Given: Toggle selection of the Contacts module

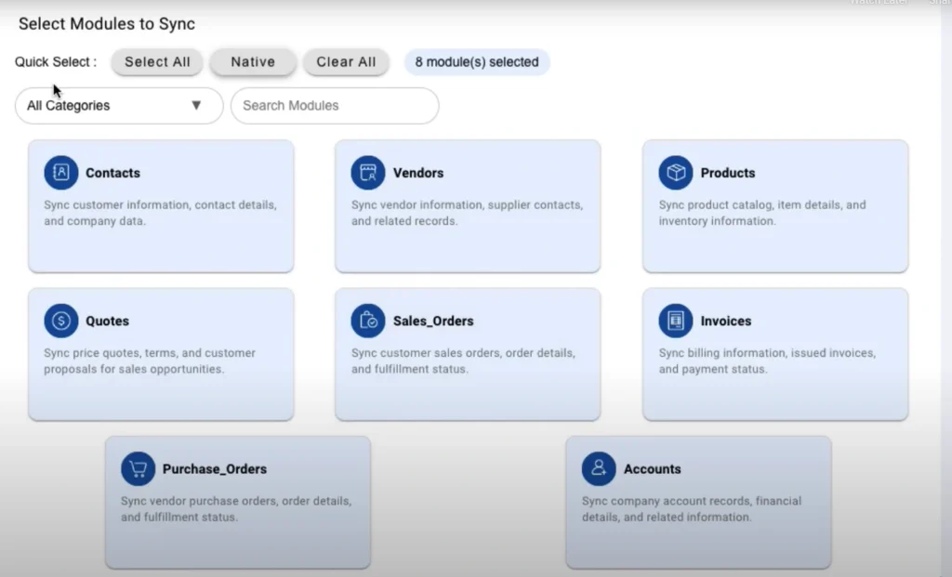Looking at the screenshot, I should 161,205.
